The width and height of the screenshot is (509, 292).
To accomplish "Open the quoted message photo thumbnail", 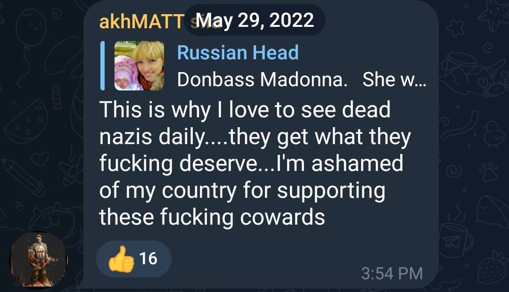I will point(139,65).
